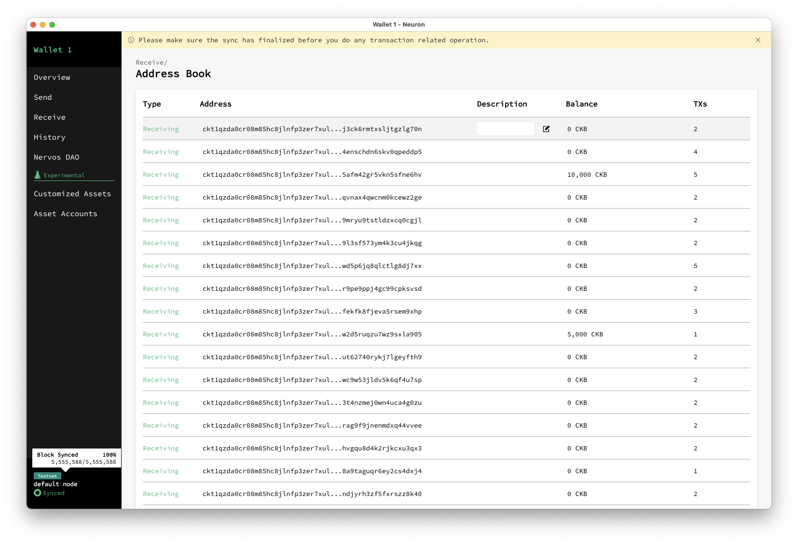Click the Receiving label on the first row

tap(160, 128)
